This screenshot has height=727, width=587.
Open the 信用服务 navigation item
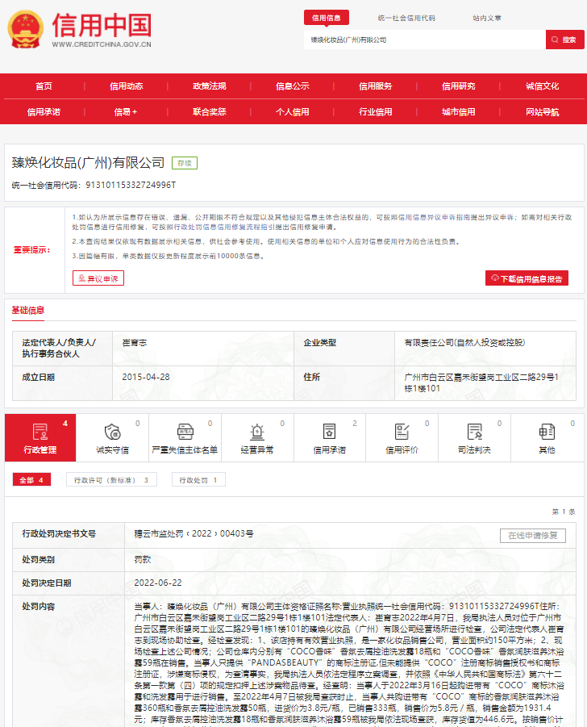coord(375,86)
